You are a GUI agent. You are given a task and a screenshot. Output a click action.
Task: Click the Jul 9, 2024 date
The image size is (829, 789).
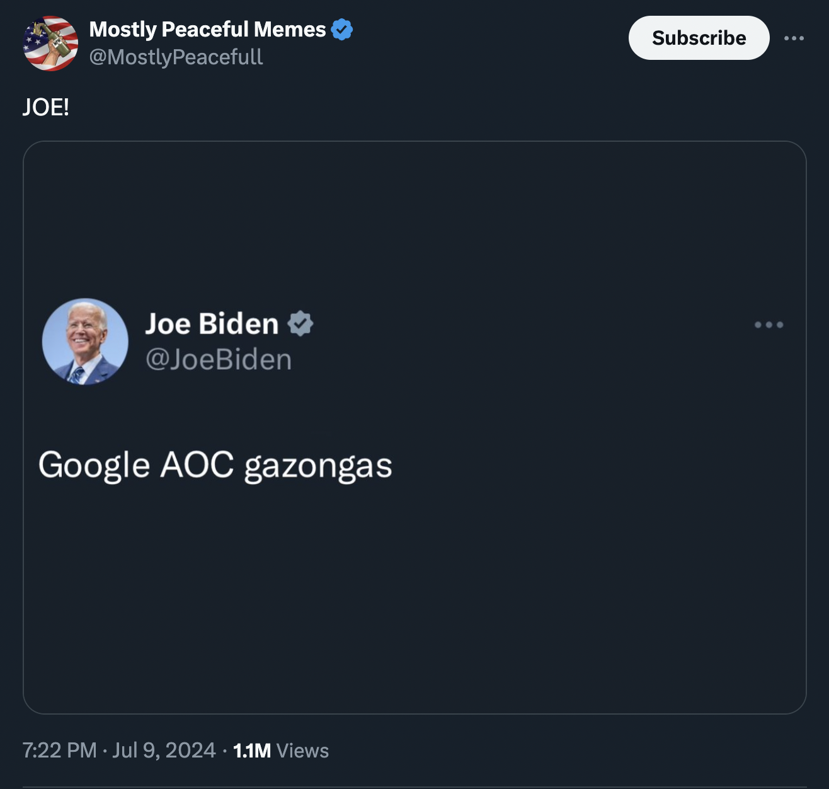coord(164,751)
